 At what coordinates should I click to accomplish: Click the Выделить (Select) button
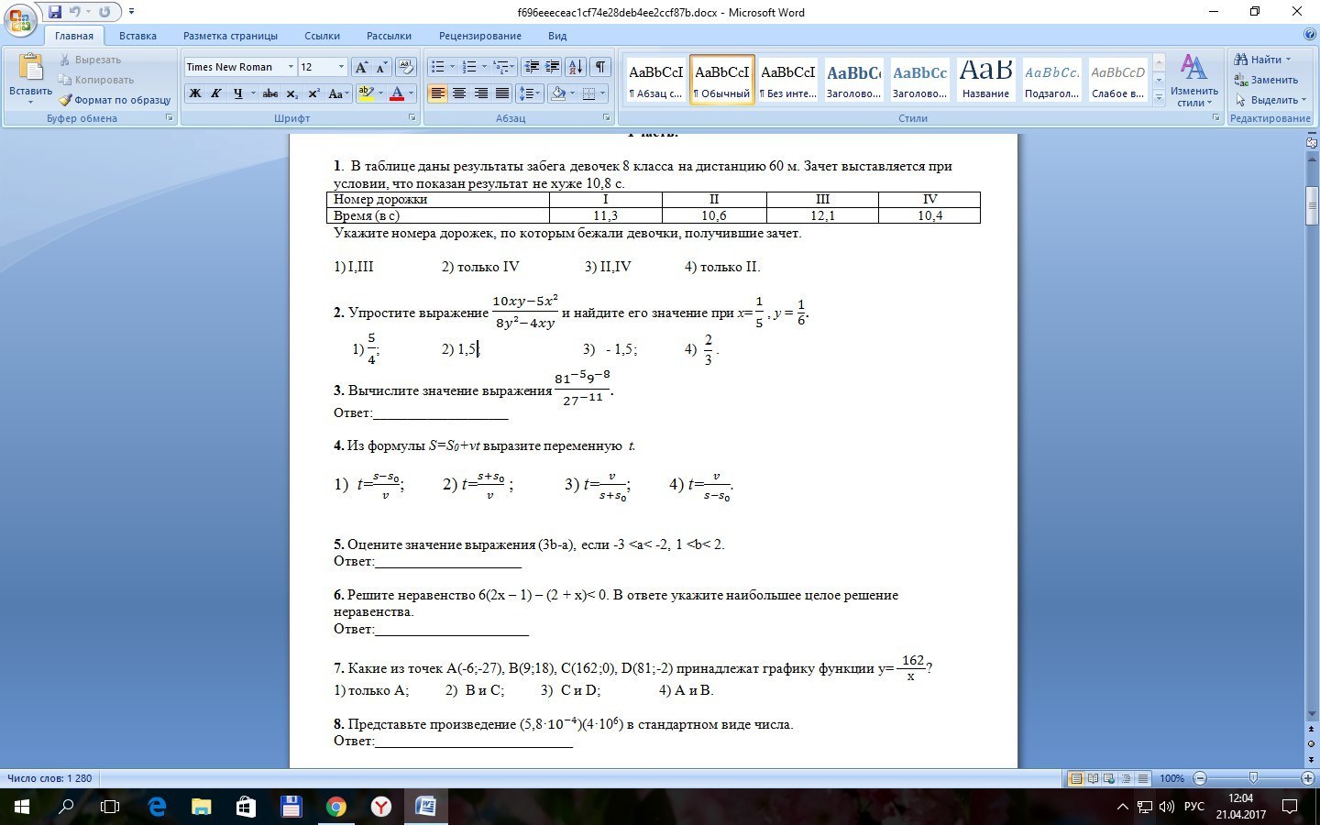click(x=1270, y=100)
